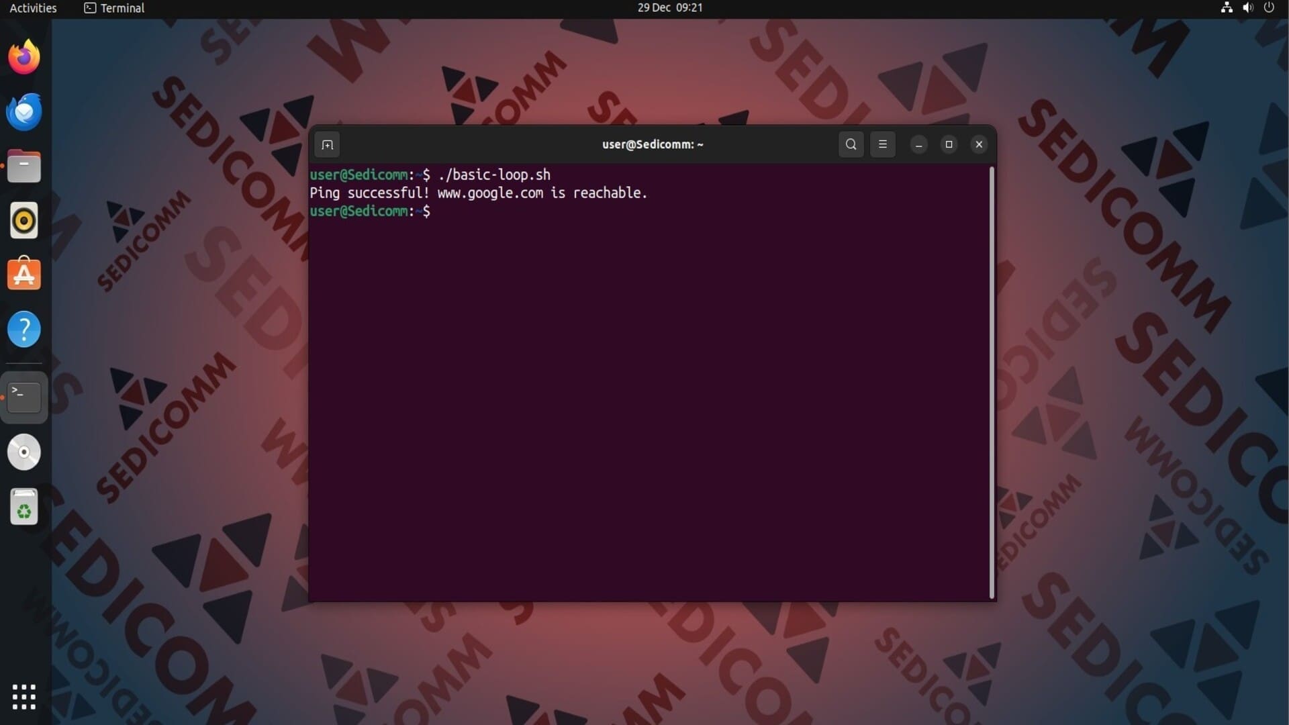Open the Trash in dock
Image resolution: width=1289 pixels, height=725 pixels.
(x=24, y=507)
